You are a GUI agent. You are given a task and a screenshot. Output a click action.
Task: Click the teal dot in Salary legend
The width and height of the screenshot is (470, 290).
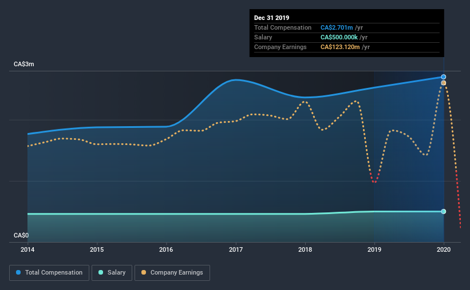click(101, 272)
